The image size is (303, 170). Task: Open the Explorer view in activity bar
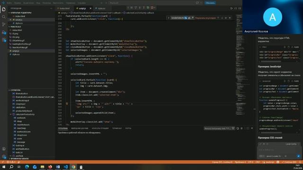4,9
